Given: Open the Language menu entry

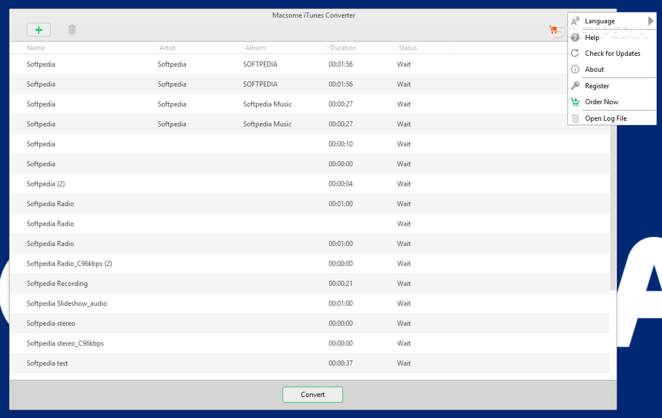Looking at the screenshot, I should tap(612, 21).
